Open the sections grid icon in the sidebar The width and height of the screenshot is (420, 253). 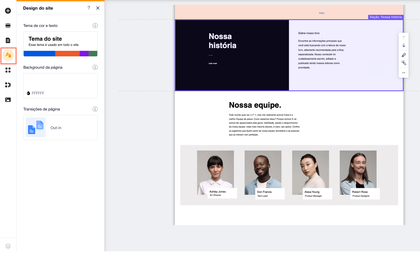pos(8,70)
